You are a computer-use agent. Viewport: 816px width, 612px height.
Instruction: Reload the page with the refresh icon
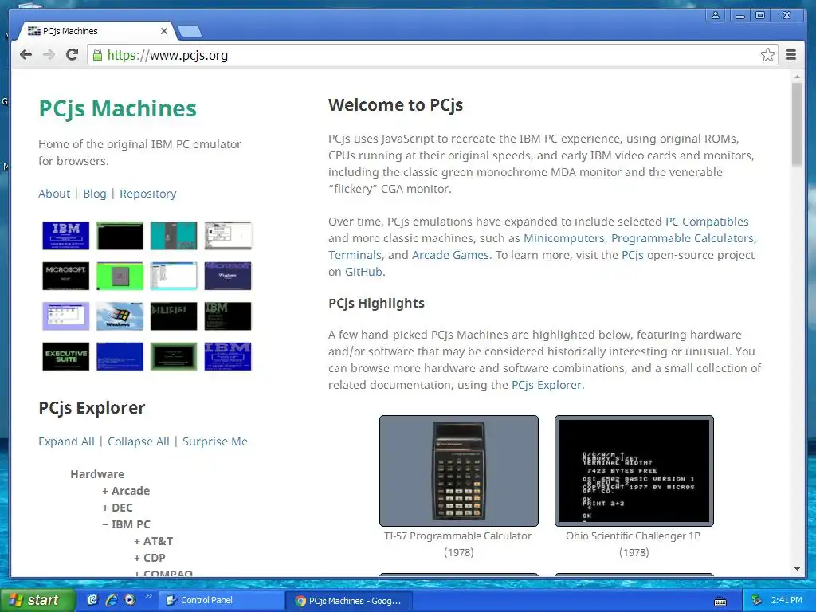tap(72, 55)
